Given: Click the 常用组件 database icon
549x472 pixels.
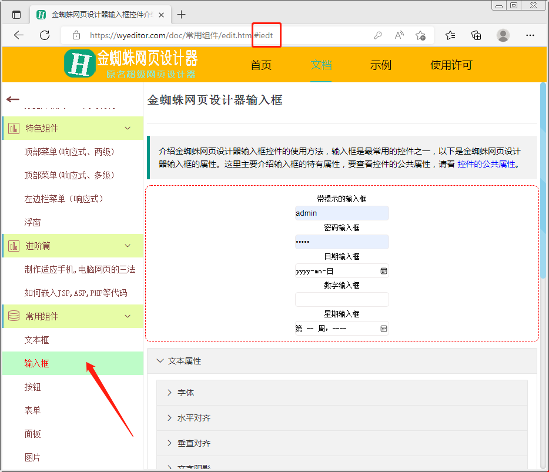Looking at the screenshot, I should click(14, 316).
